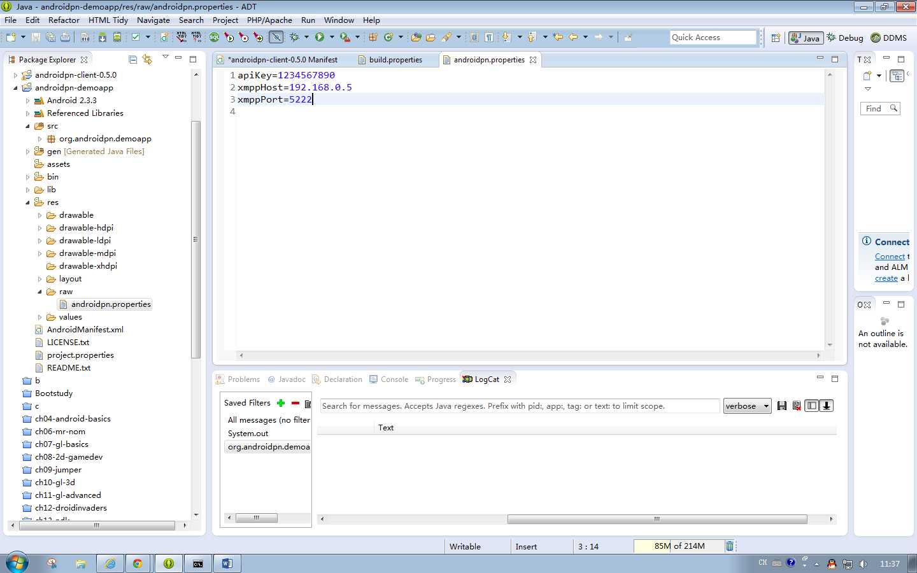Switch to the Console tab
The width and height of the screenshot is (917, 573).
tap(388, 379)
